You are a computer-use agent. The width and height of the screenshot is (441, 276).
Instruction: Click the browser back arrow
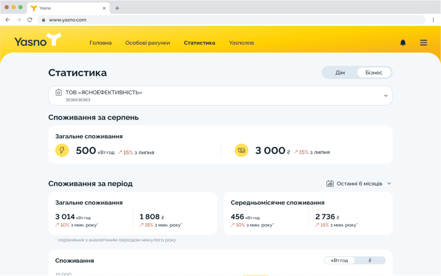click(8, 20)
